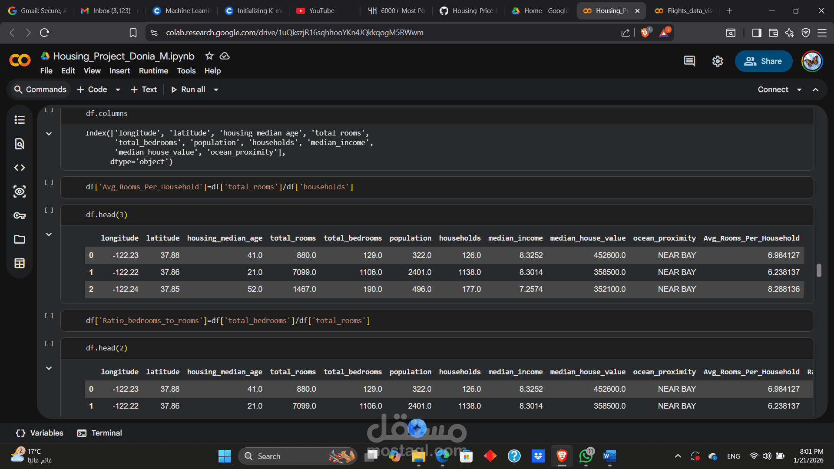Click the notebook vertical scrollbar thumb

pyautogui.click(x=819, y=270)
